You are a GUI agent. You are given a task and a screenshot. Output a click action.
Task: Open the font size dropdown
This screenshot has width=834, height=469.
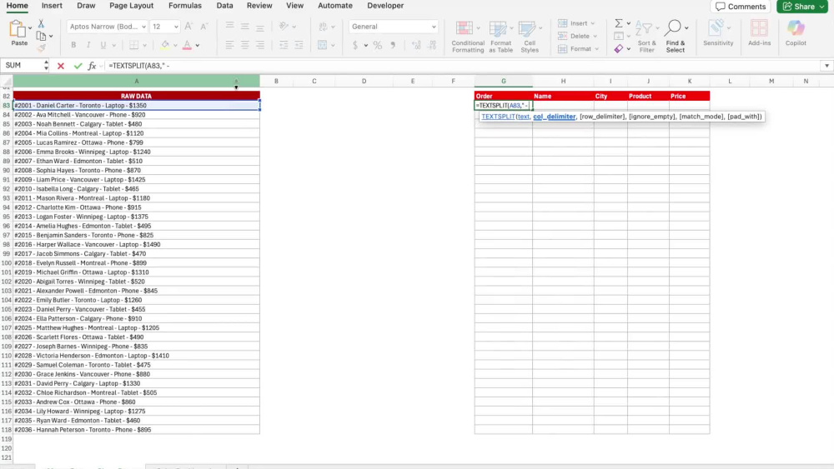click(x=176, y=27)
